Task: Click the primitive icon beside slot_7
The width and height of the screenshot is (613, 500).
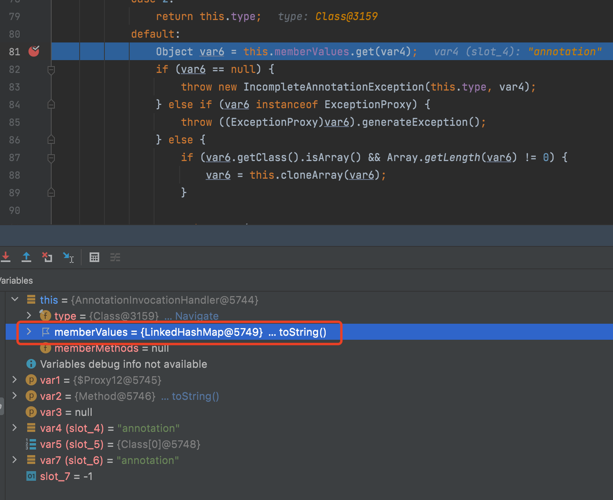Action: 31,476
